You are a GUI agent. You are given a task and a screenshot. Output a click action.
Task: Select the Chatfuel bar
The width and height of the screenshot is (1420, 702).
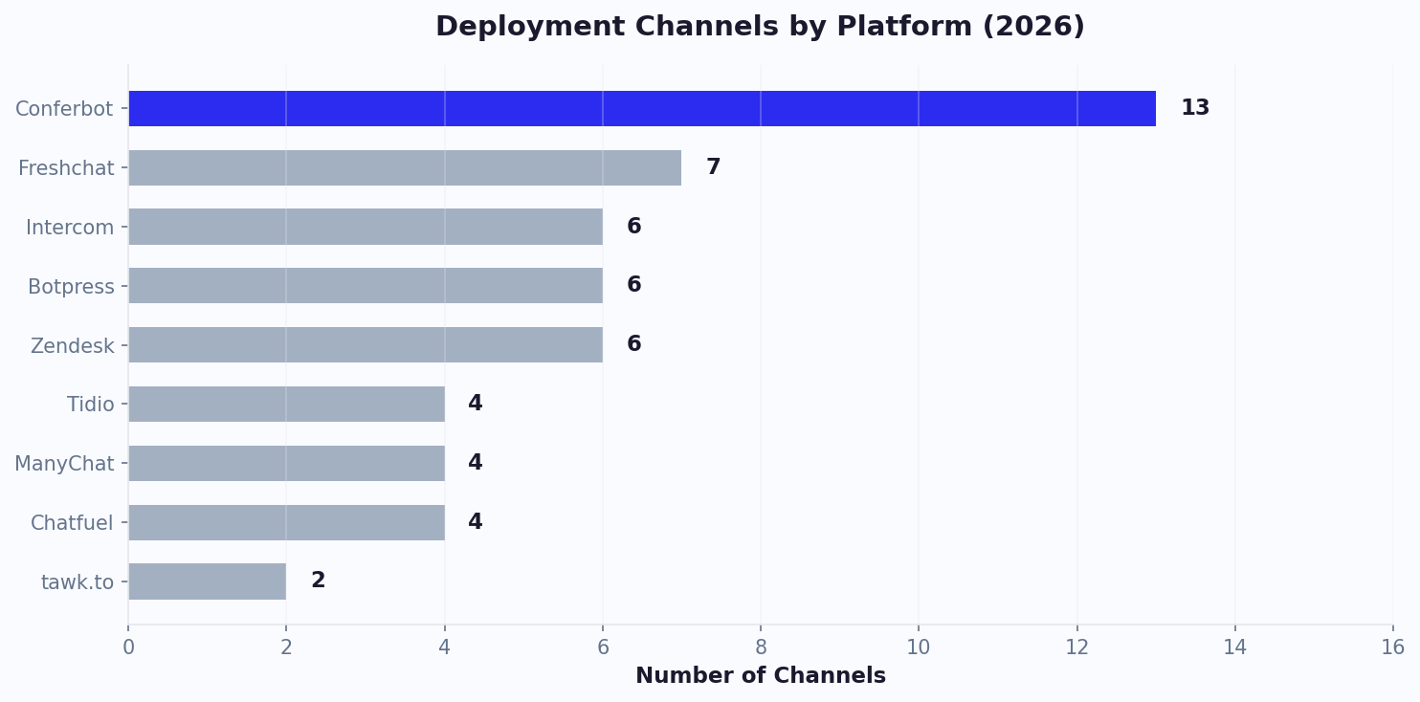(x=287, y=522)
